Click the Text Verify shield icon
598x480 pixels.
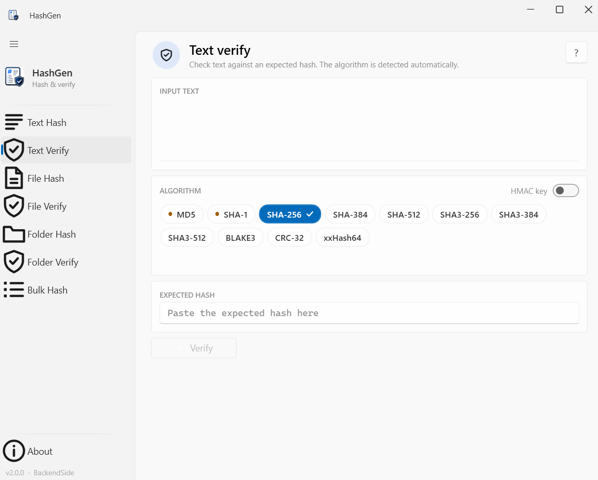[x=14, y=150]
